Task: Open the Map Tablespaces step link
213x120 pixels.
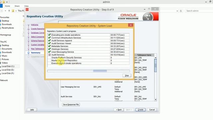Action: click(x=38, y=49)
